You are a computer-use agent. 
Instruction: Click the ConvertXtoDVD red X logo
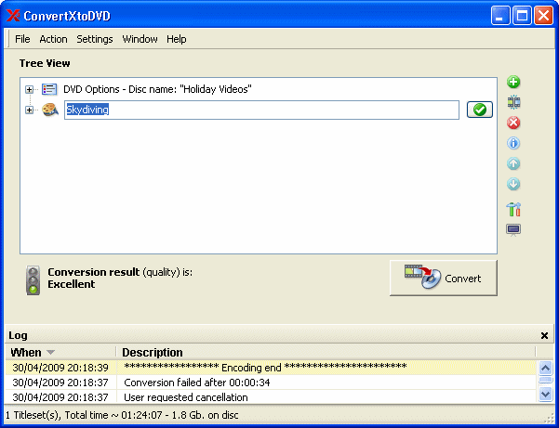(x=13, y=16)
